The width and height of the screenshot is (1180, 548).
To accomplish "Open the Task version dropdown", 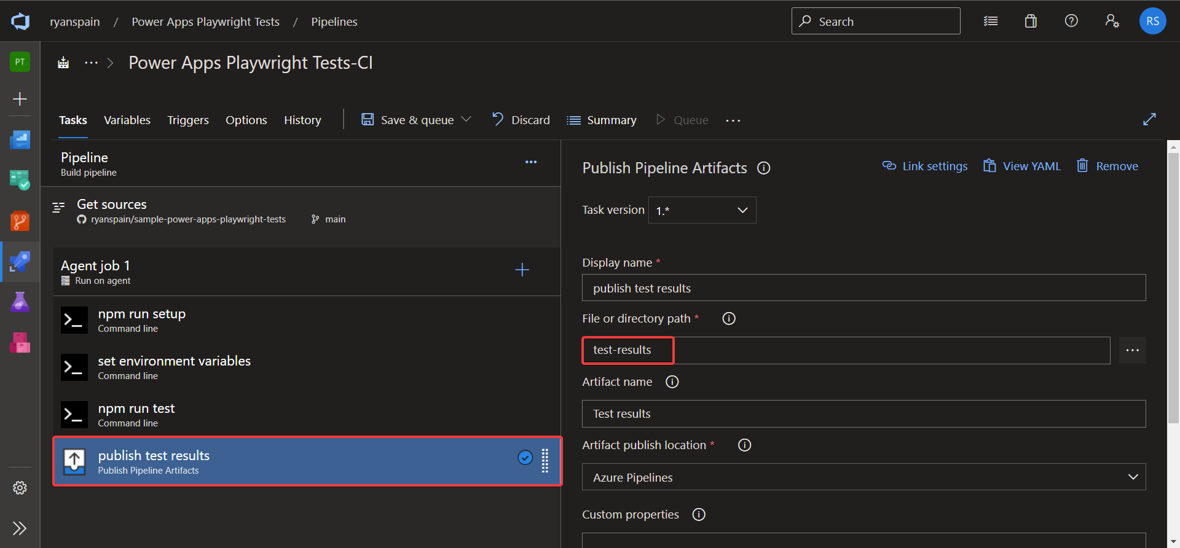I will point(702,210).
